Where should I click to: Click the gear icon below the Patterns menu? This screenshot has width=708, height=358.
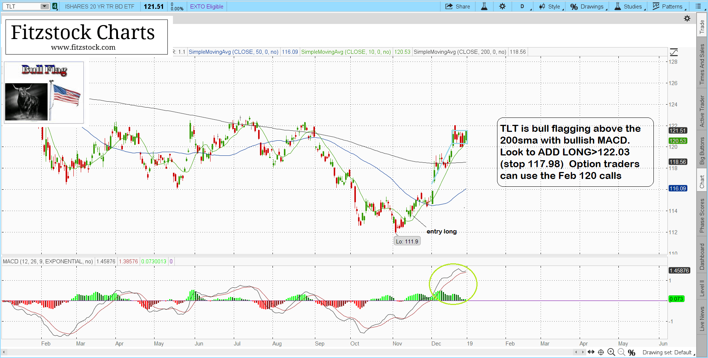click(x=687, y=18)
